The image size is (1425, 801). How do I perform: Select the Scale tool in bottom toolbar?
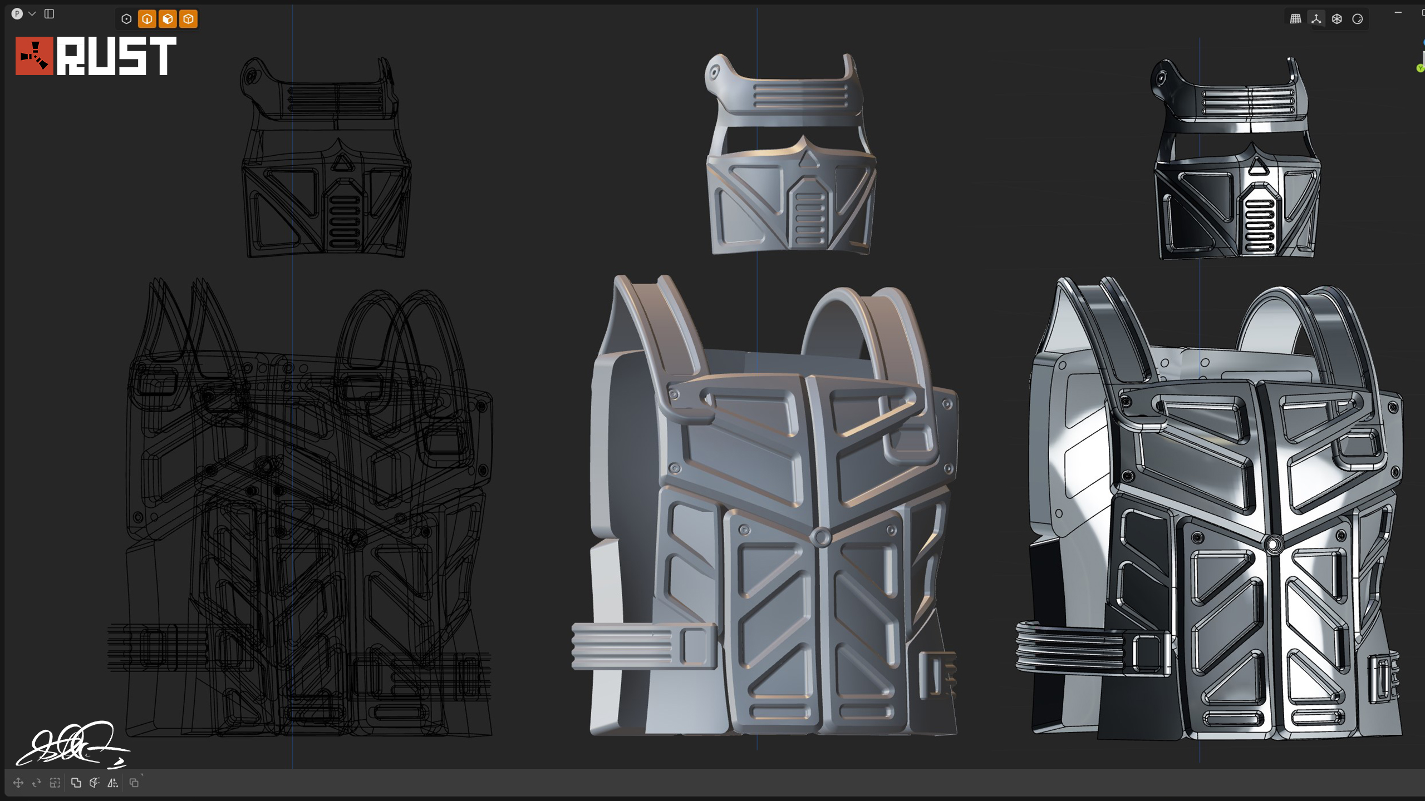point(55,783)
